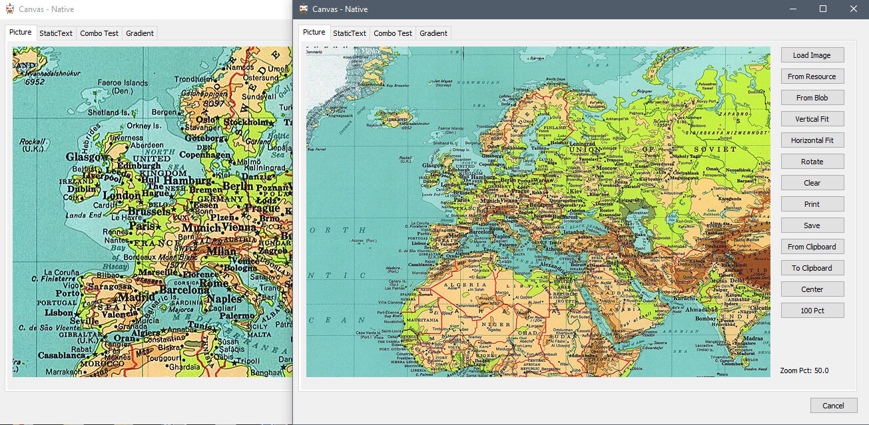This screenshot has height=425, width=869.
Task: Save the current image
Action: (x=812, y=225)
